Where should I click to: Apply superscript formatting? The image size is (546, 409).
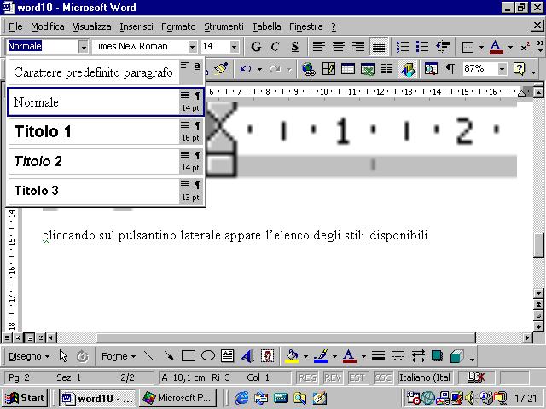tap(526, 47)
